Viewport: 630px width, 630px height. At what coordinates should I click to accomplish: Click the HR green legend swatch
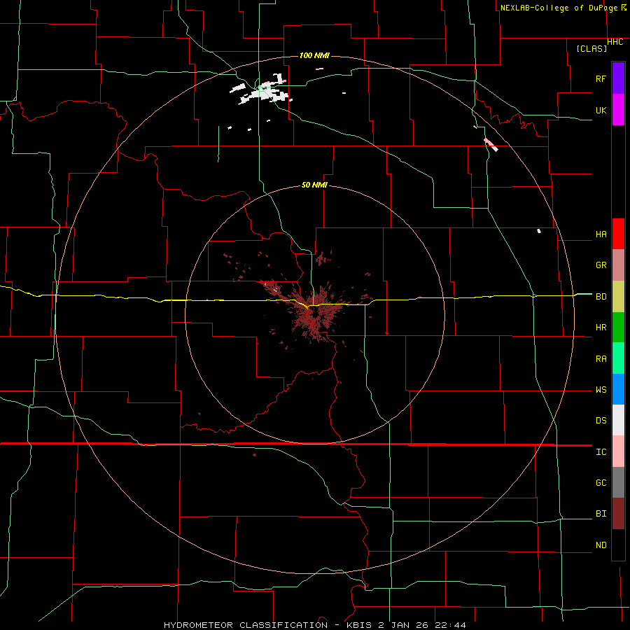(x=618, y=328)
